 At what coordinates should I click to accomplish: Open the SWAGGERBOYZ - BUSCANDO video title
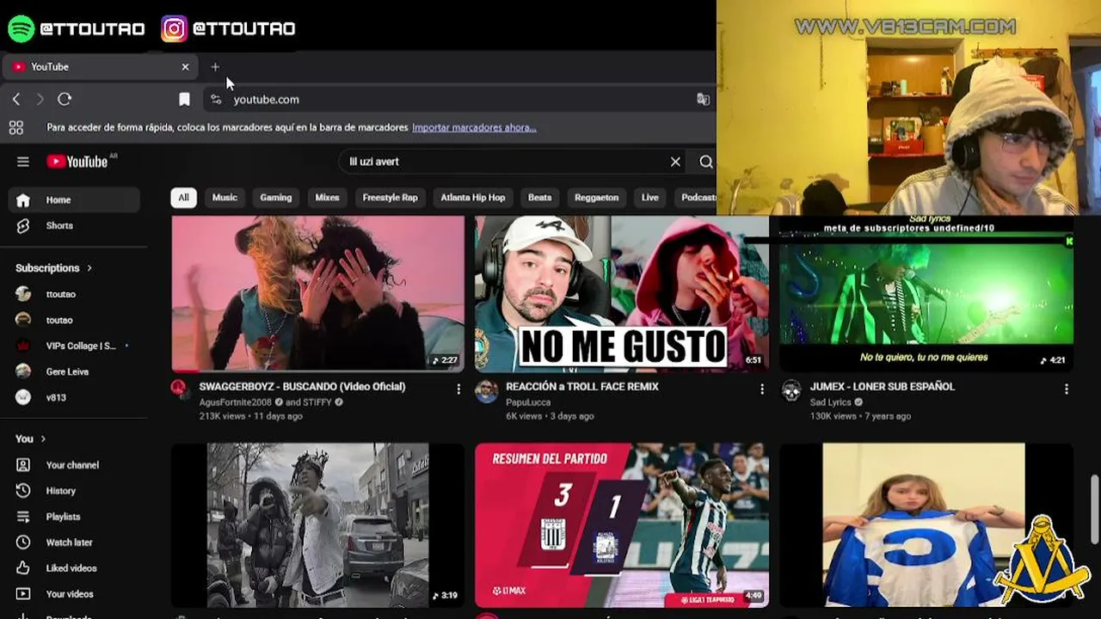(x=302, y=387)
